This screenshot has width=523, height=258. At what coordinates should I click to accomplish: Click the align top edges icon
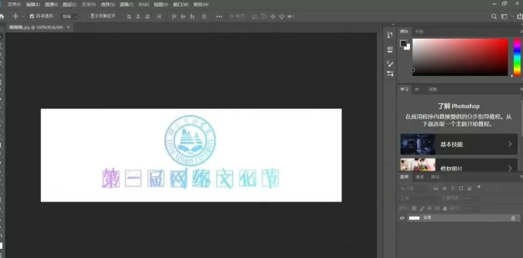(x=174, y=16)
